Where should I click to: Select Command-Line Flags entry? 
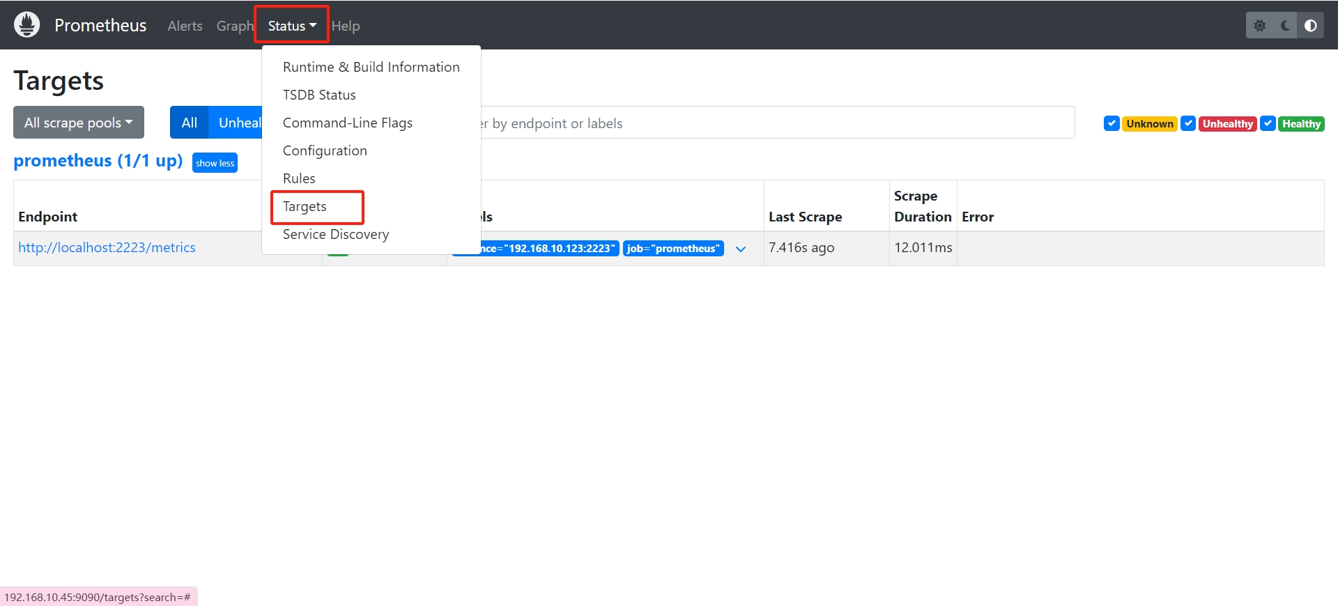371,123
